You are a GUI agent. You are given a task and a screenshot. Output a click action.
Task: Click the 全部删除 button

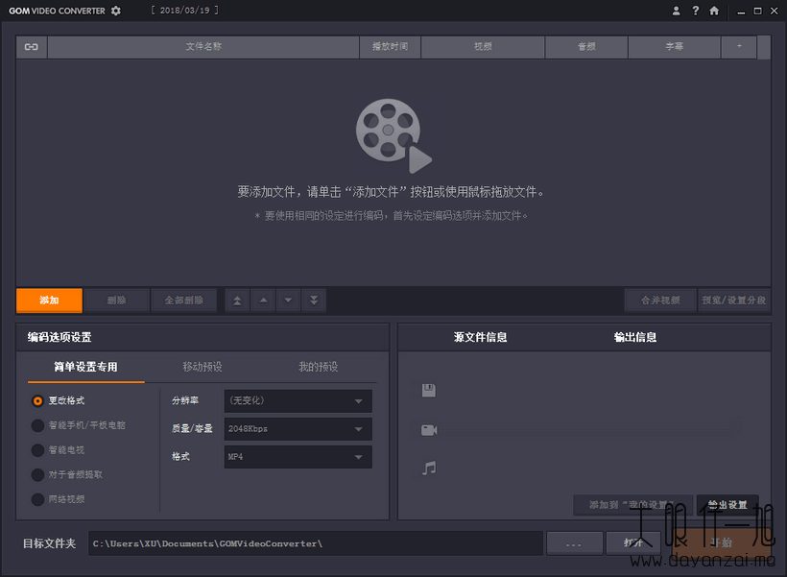pyautogui.click(x=183, y=301)
